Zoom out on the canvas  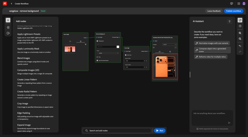(x=240, y=39)
